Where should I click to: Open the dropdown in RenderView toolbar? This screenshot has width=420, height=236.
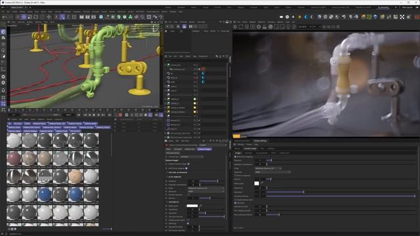(305, 27)
